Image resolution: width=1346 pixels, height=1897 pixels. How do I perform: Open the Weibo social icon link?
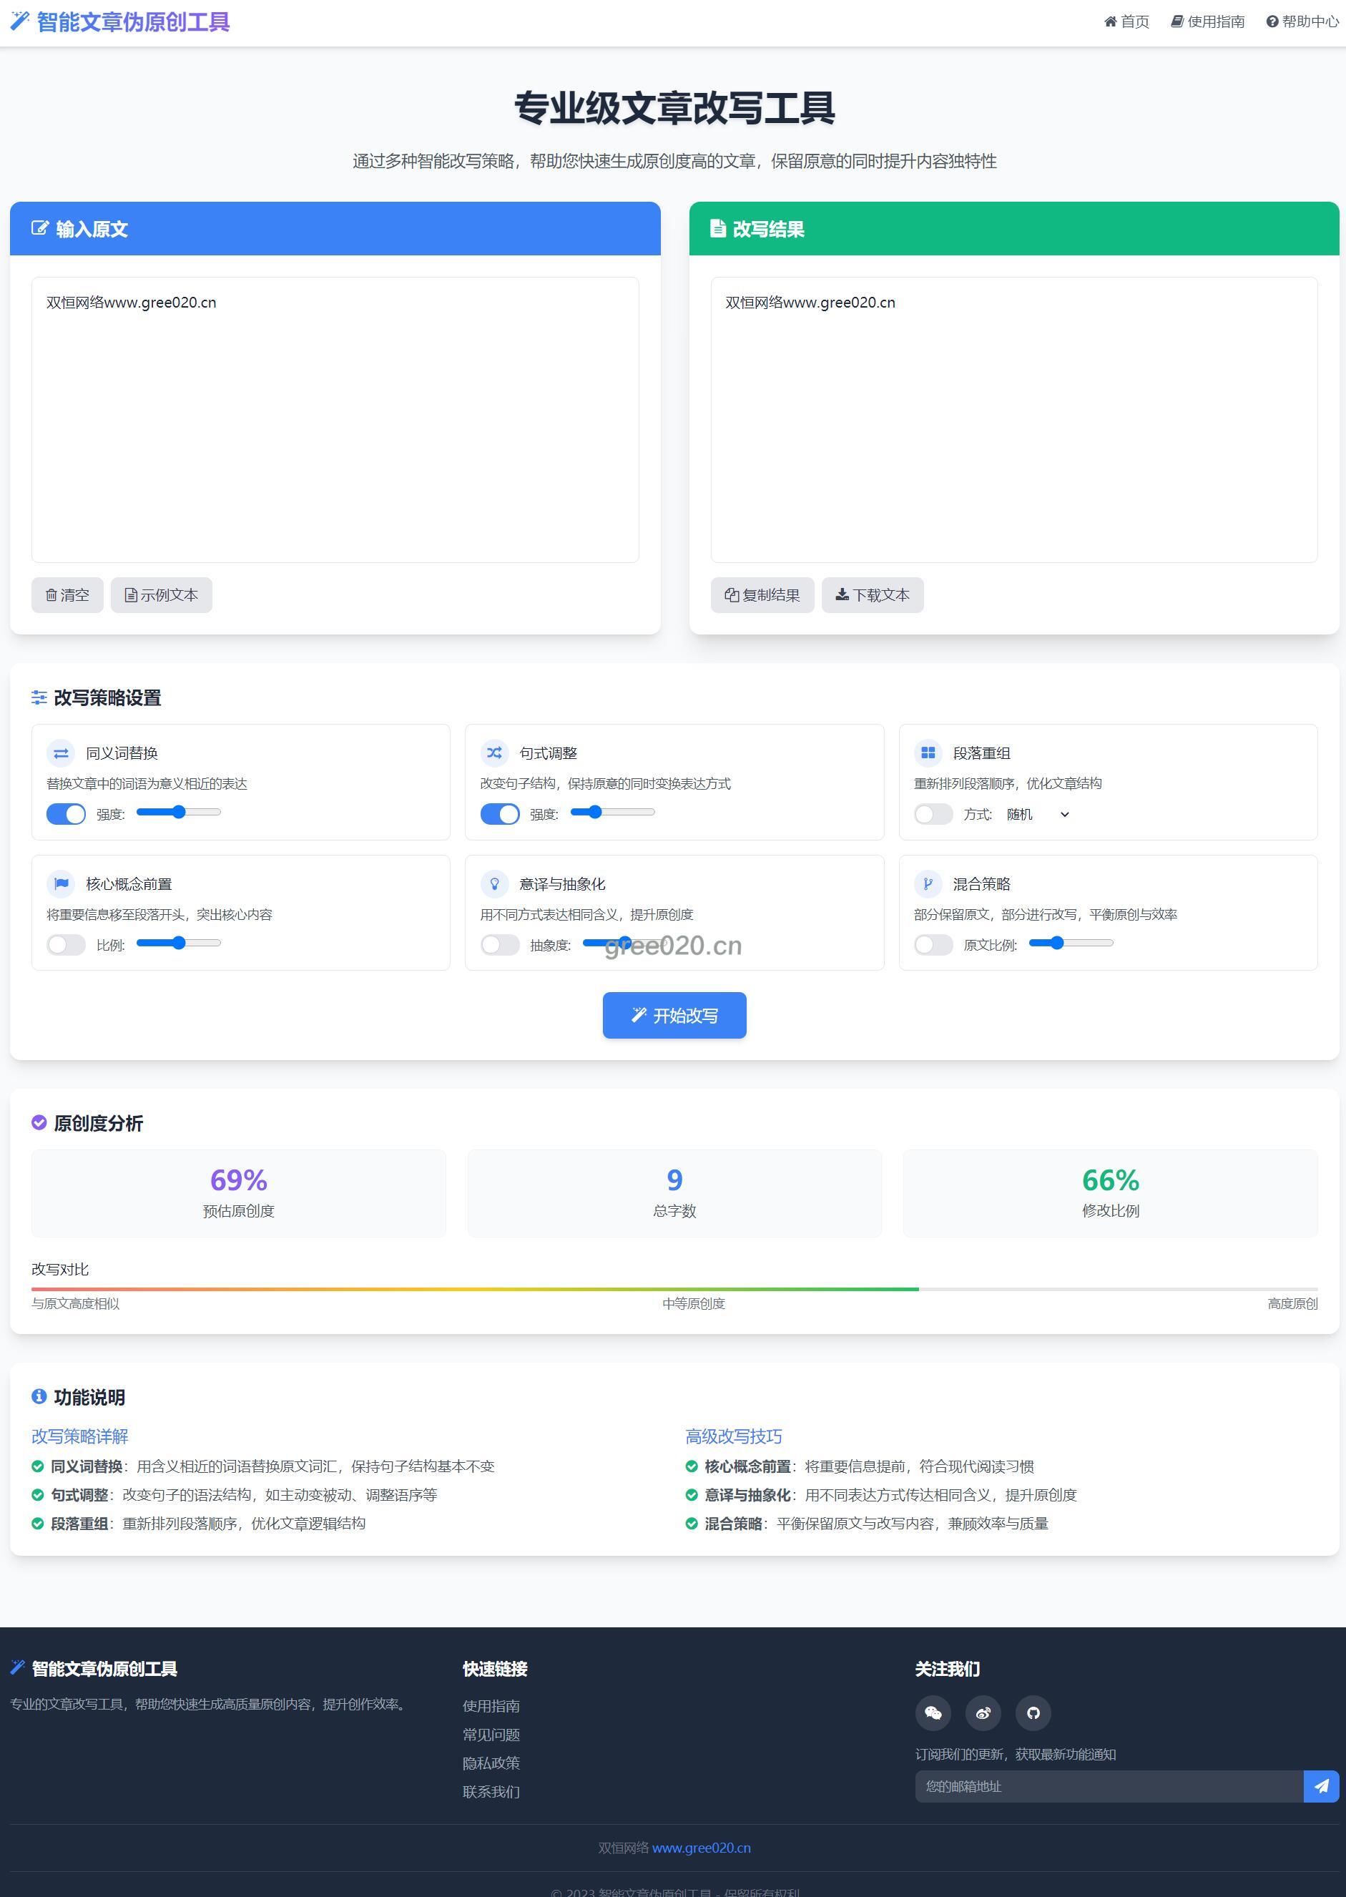[x=983, y=1712]
